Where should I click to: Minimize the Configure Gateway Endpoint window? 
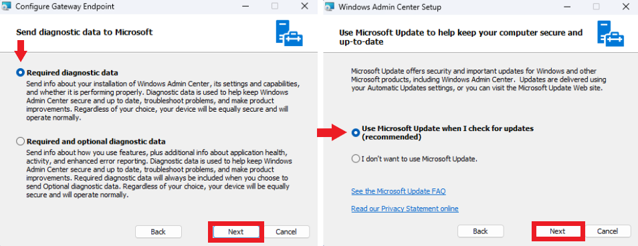(245, 7)
